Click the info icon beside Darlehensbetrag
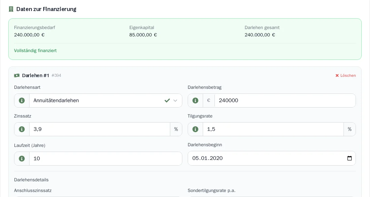 point(195,101)
